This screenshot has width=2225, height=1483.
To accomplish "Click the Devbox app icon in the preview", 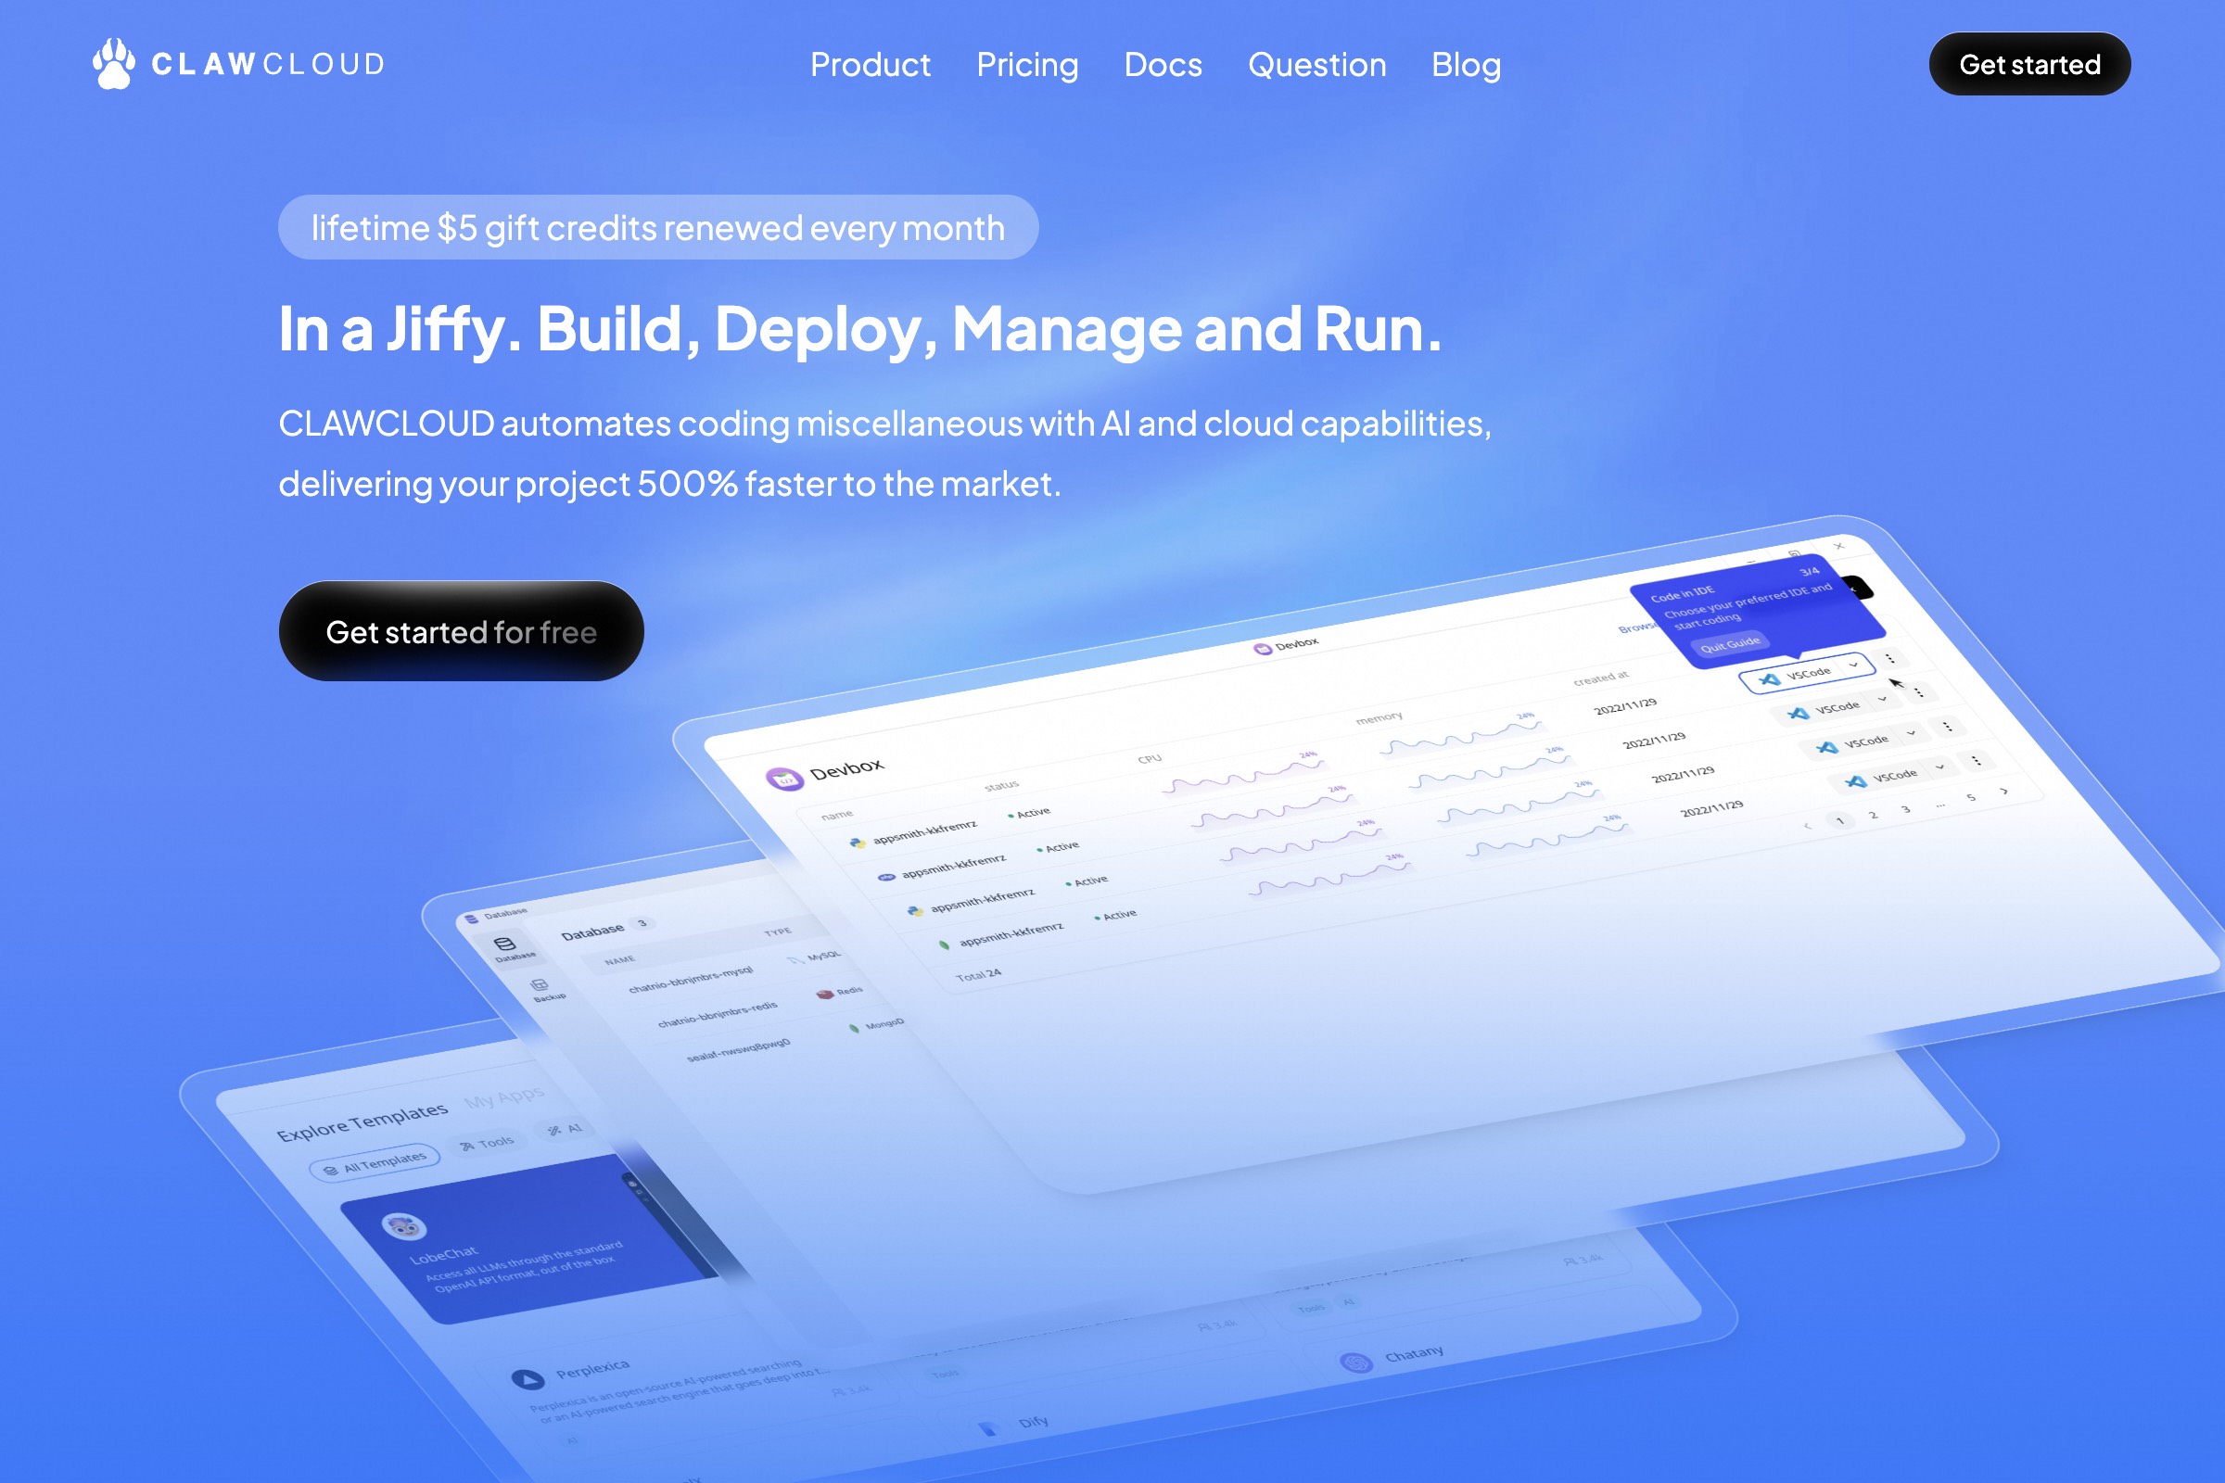I will 783,779.
